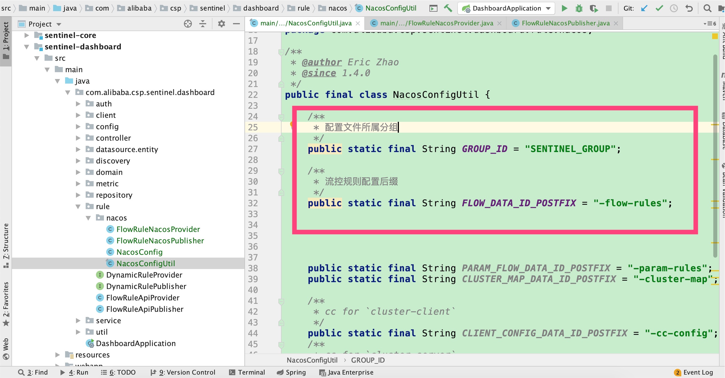The height and width of the screenshot is (378, 725).
Task: Collapse the nacos folder
Action: click(x=88, y=218)
